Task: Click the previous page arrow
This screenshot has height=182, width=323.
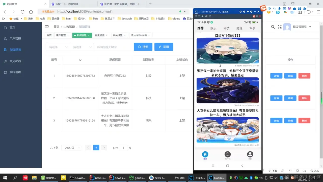Action: point(88,148)
